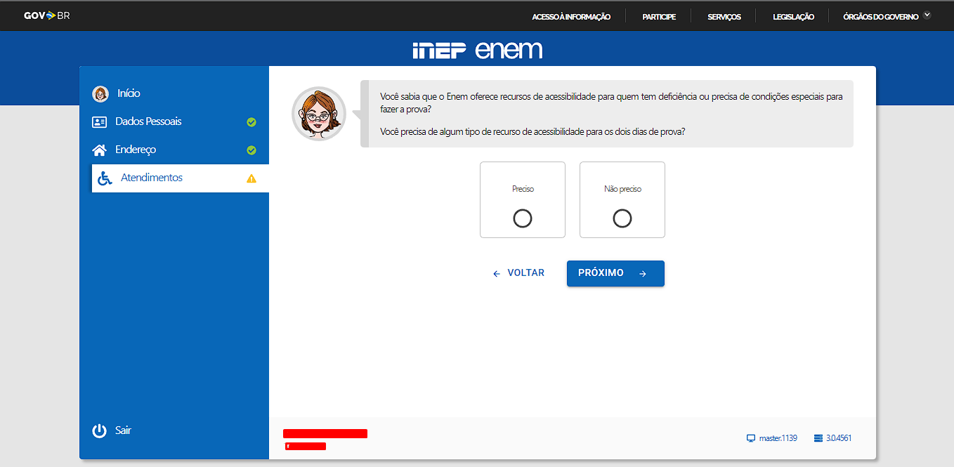Open the Serviços top bar link
The image size is (954, 467).
point(724,17)
